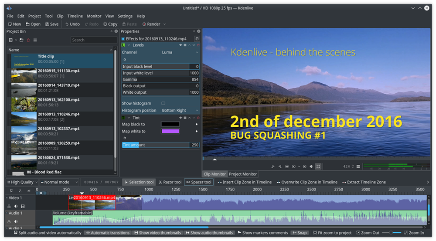Click the Levels effect keyframe/preset square icon
Image resolution: width=436 pixels, height=241 pixels.
tap(185, 45)
